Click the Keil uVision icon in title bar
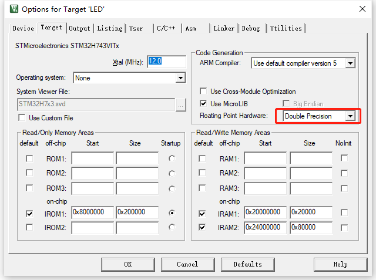This screenshot has height=280, width=376. [x=14, y=9]
